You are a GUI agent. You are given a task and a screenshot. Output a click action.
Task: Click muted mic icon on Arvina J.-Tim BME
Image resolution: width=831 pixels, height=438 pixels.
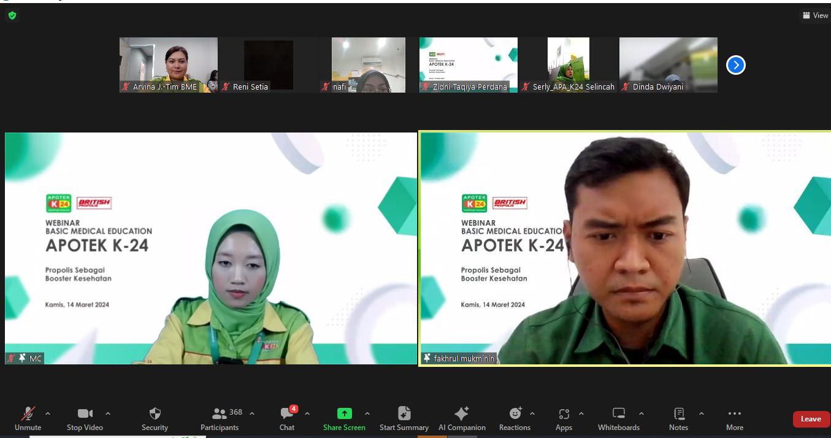click(126, 87)
